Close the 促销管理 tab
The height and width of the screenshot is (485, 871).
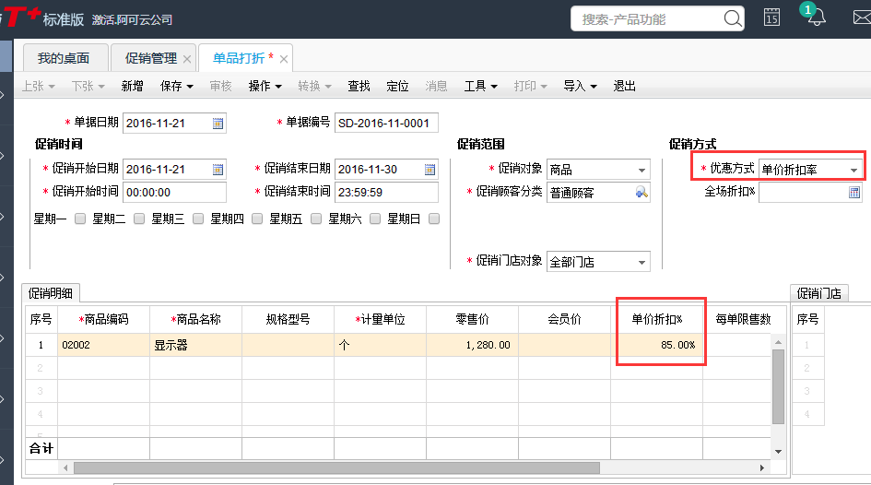[187, 59]
